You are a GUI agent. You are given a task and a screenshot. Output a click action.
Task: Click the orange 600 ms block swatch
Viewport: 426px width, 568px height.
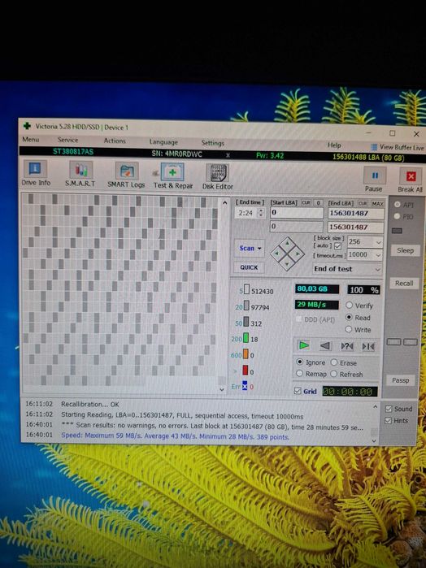pyautogui.click(x=246, y=354)
